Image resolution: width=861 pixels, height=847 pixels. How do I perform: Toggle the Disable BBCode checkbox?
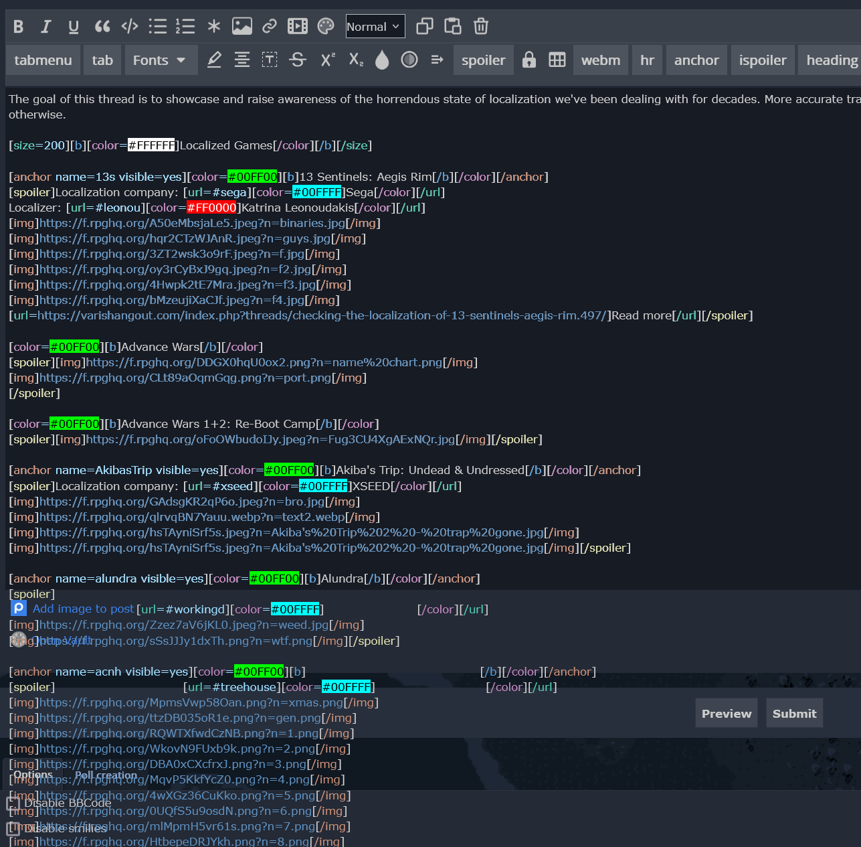[x=13, y=803]
